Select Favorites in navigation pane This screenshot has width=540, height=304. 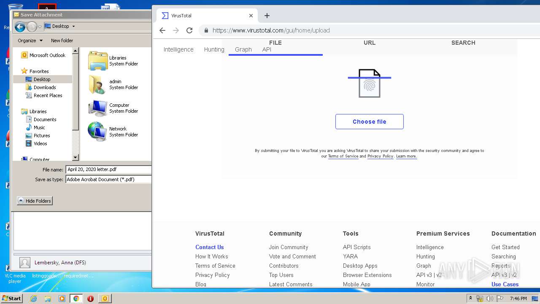coord(35,71)
